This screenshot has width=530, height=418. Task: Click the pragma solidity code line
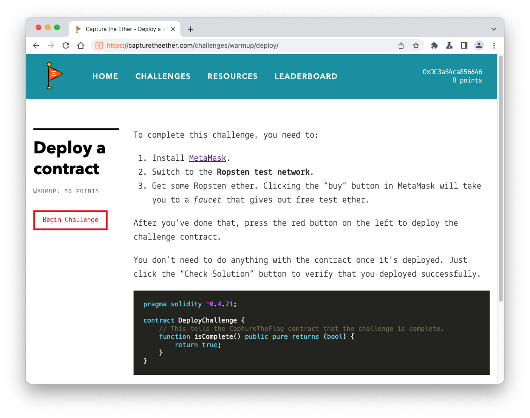pyautogui.click(x=190, y=304)
